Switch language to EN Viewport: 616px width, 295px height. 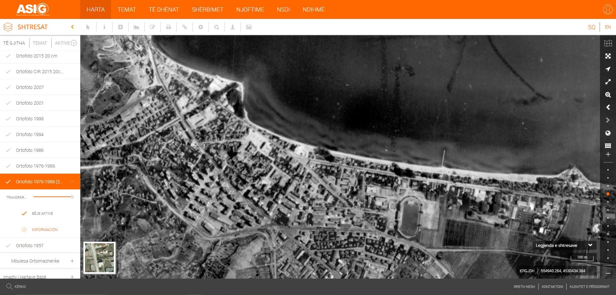608,27
